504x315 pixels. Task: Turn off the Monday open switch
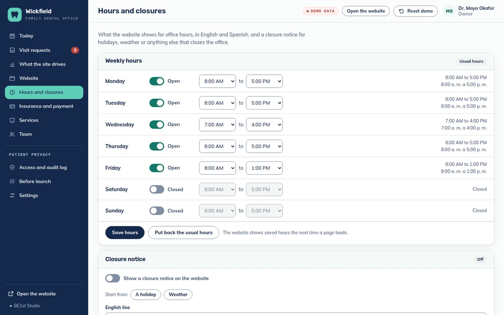[x=157, y=81]
